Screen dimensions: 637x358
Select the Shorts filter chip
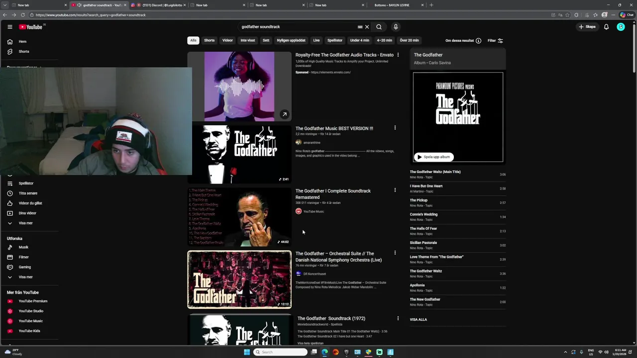pos(210,40)
